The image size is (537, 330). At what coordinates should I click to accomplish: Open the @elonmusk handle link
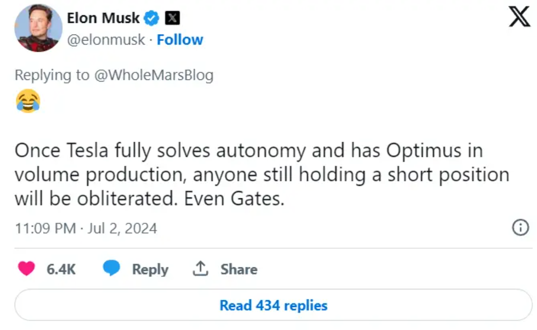click(106, 40)
